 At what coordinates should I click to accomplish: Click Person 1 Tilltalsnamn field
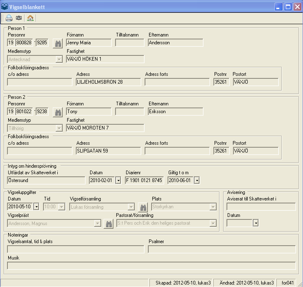tap(130, 43)
